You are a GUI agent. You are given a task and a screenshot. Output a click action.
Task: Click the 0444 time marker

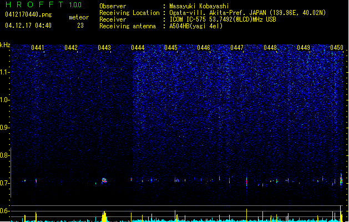point(138,48)
